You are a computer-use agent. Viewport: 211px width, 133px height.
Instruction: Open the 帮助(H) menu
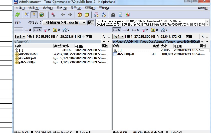203,8
